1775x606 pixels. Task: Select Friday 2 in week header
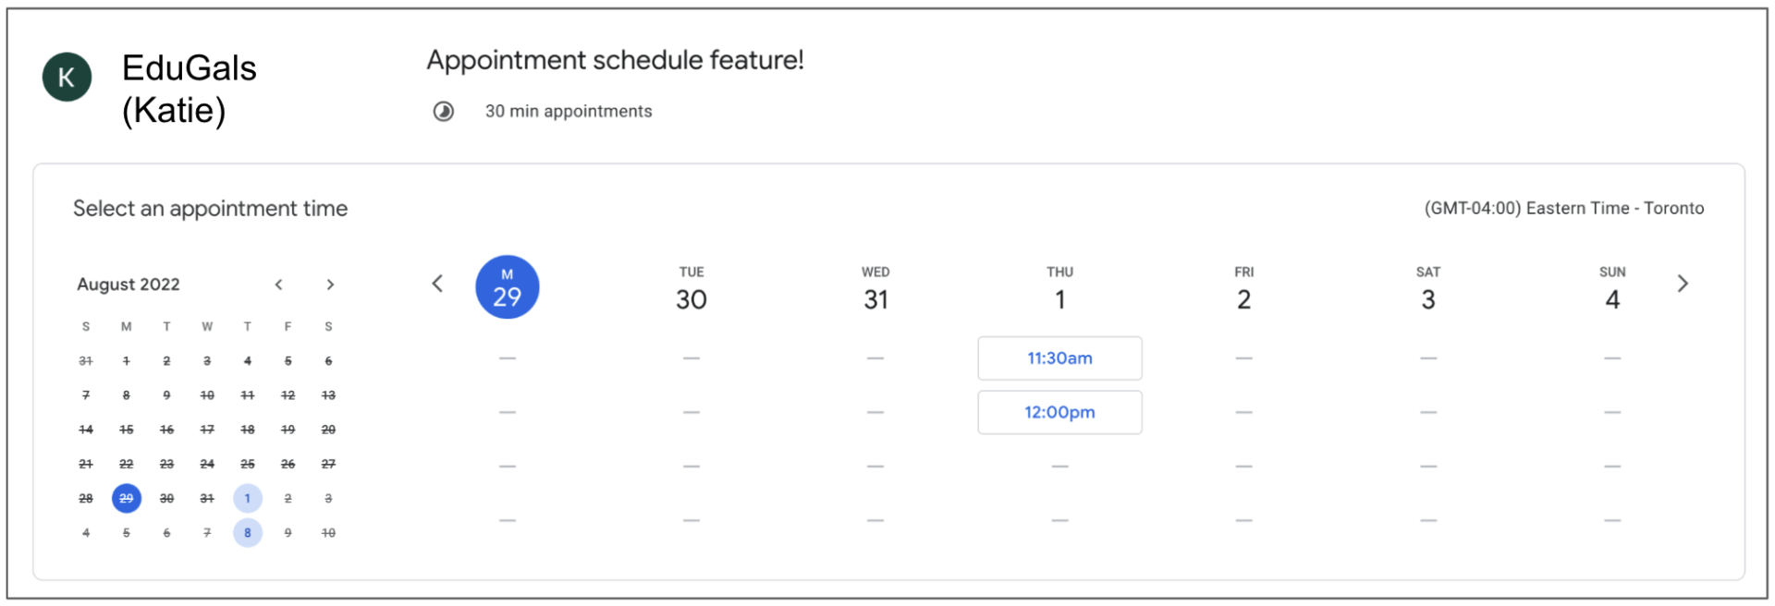tap(1244, 289)
